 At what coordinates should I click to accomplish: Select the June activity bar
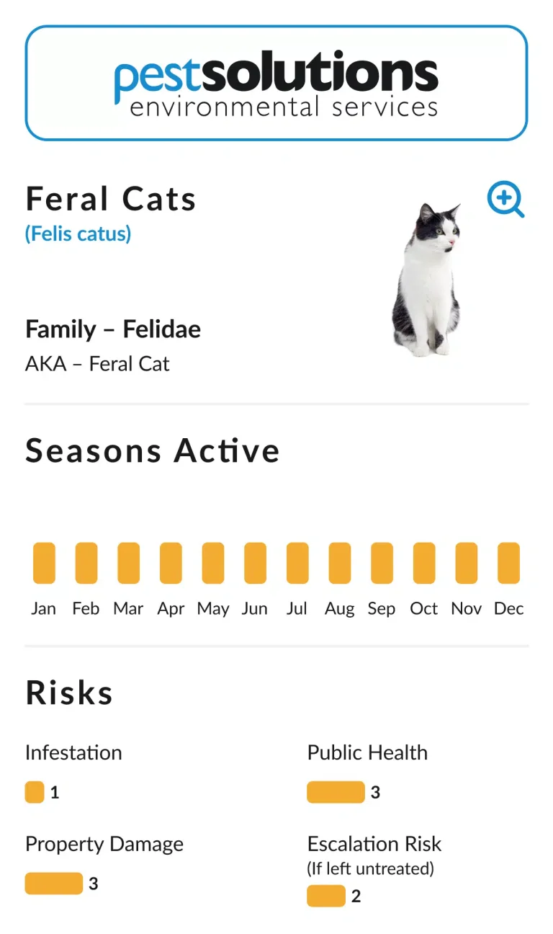[x=255, y=563]
